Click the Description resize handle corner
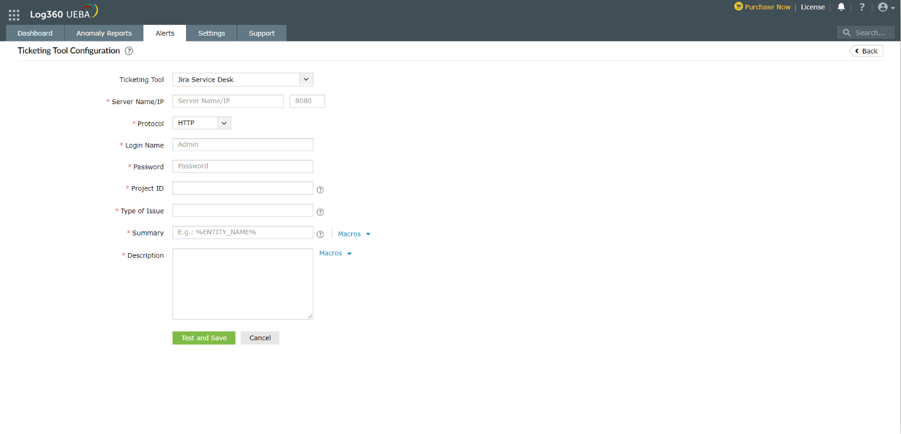The image size is (901, 434). point(310,316)
